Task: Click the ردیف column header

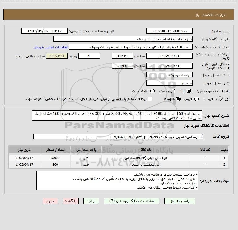Action: pyautogui.click(x=224, y=150)
